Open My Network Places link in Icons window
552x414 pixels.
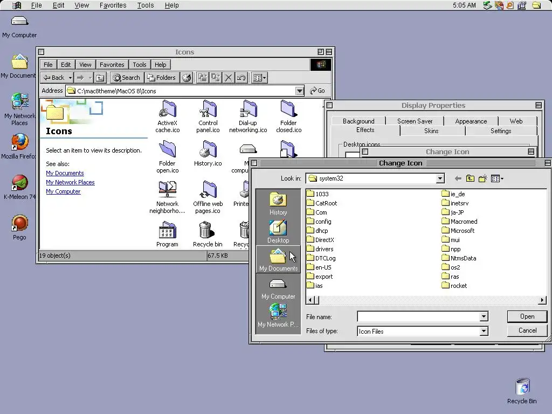pos(70,182)
